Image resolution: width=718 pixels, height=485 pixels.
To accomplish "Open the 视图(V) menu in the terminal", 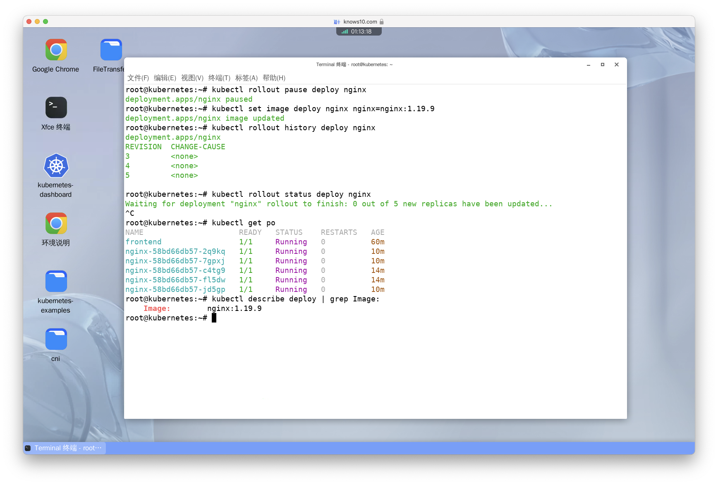I will [x=192, y=78].
